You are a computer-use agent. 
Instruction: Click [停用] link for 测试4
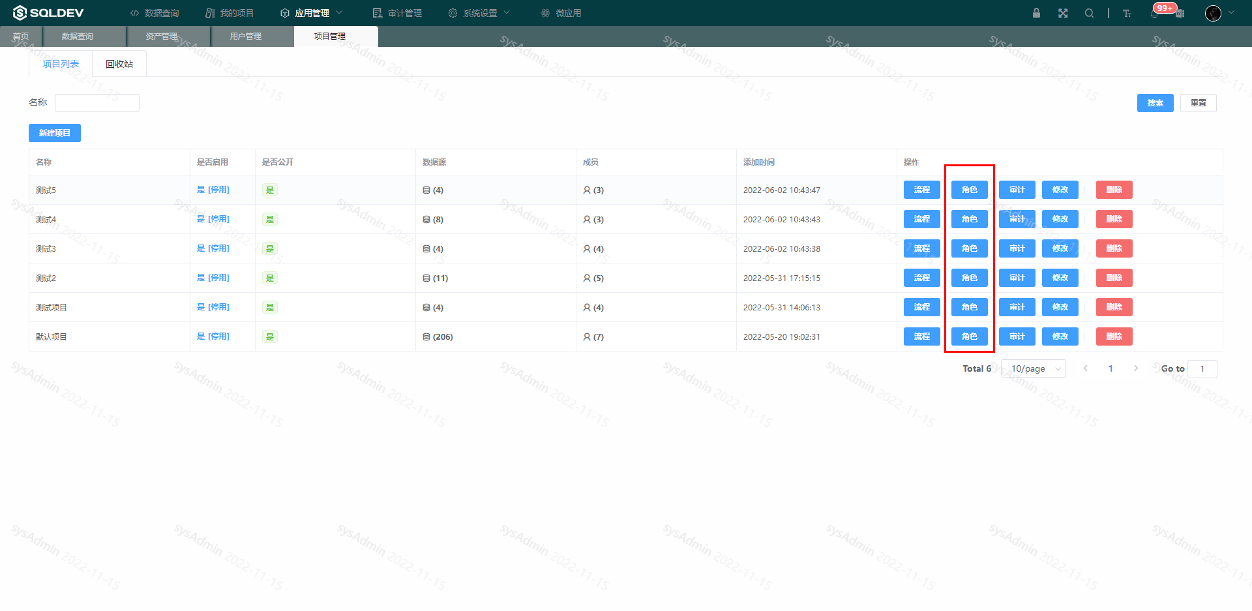click(x=218, y=219)
